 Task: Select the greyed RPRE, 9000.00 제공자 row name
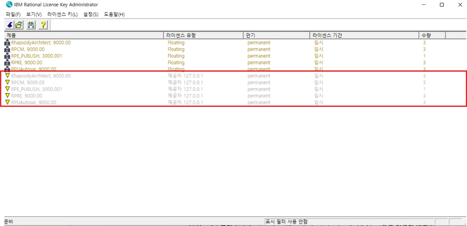tap(27, 96)
